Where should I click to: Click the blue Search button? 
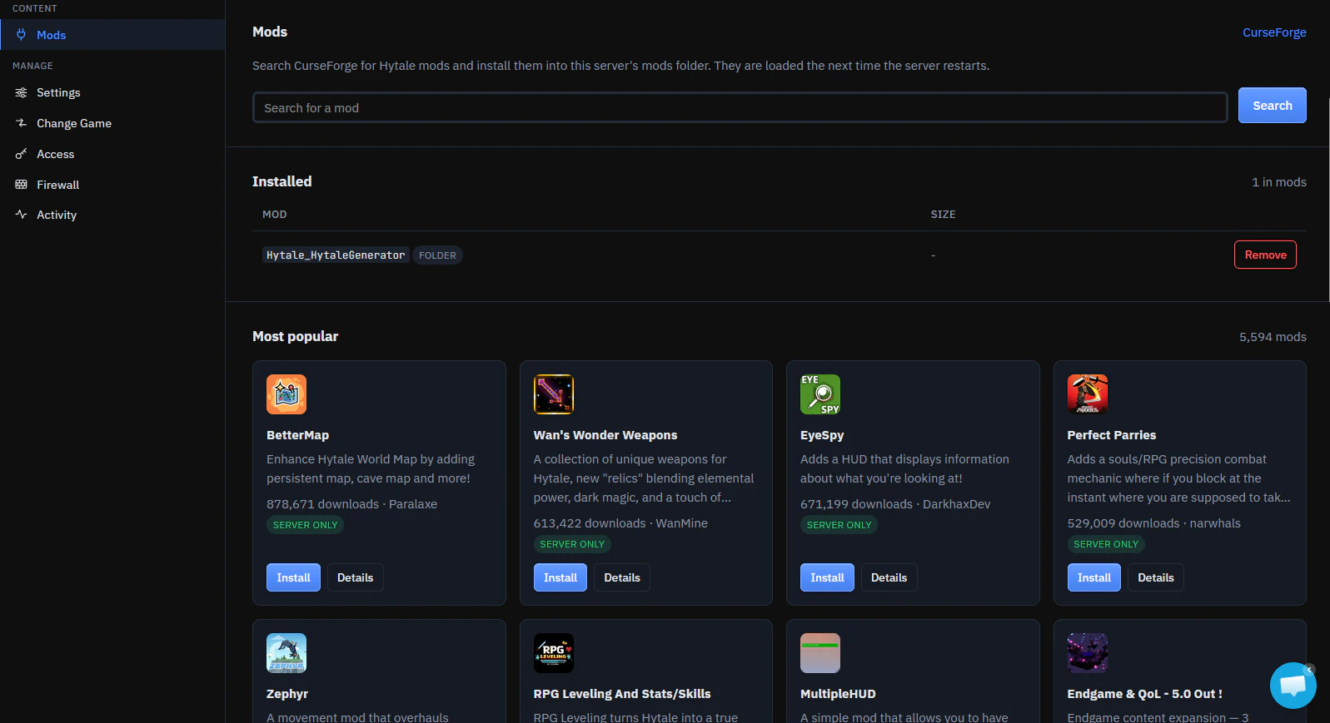coord(1273,106)
